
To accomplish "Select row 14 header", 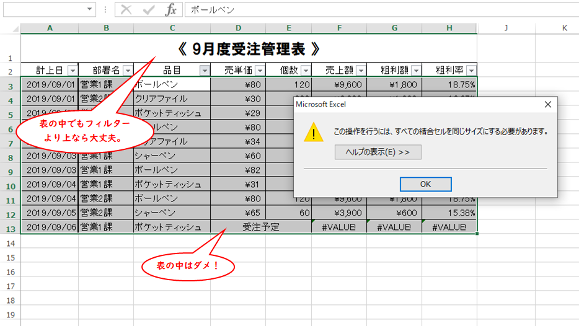I will point(10,243).
